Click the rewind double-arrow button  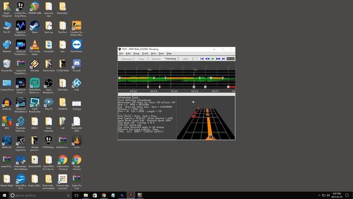tap(207, 59)
